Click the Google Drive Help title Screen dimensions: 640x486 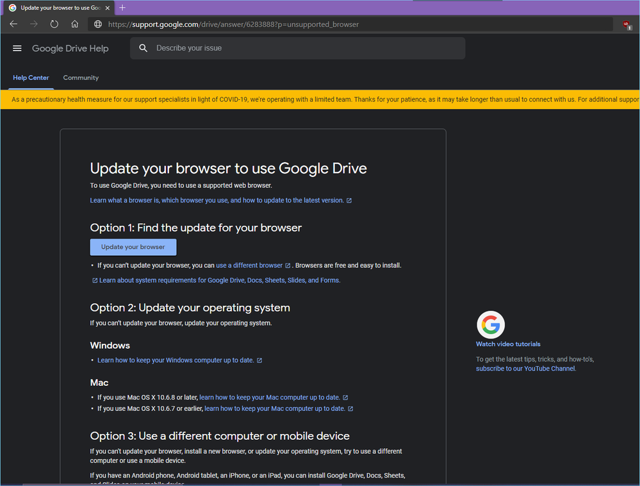coord(70,48)
